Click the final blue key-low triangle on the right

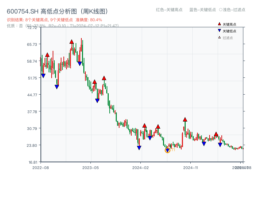[x=220, y=145]
